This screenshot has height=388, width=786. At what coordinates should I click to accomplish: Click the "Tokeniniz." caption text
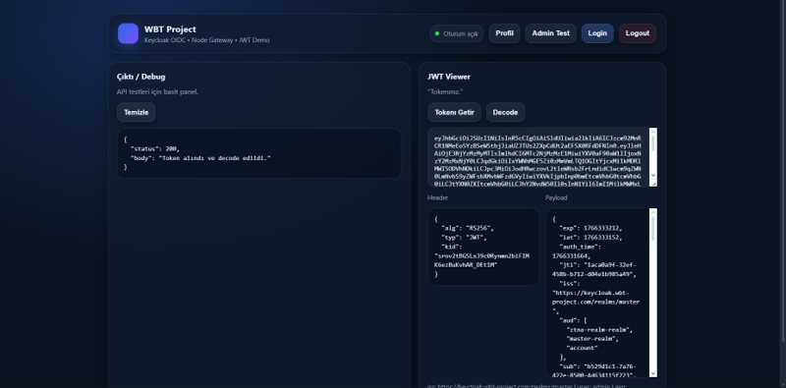445,91
